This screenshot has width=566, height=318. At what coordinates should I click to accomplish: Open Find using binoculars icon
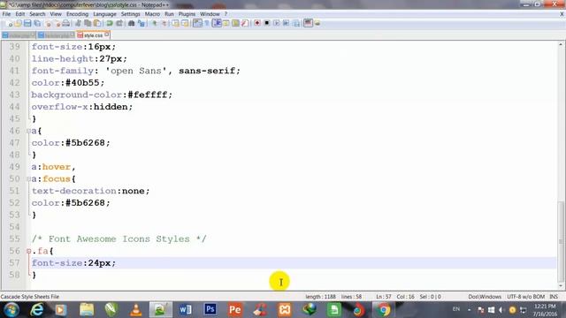pos(132,24)
